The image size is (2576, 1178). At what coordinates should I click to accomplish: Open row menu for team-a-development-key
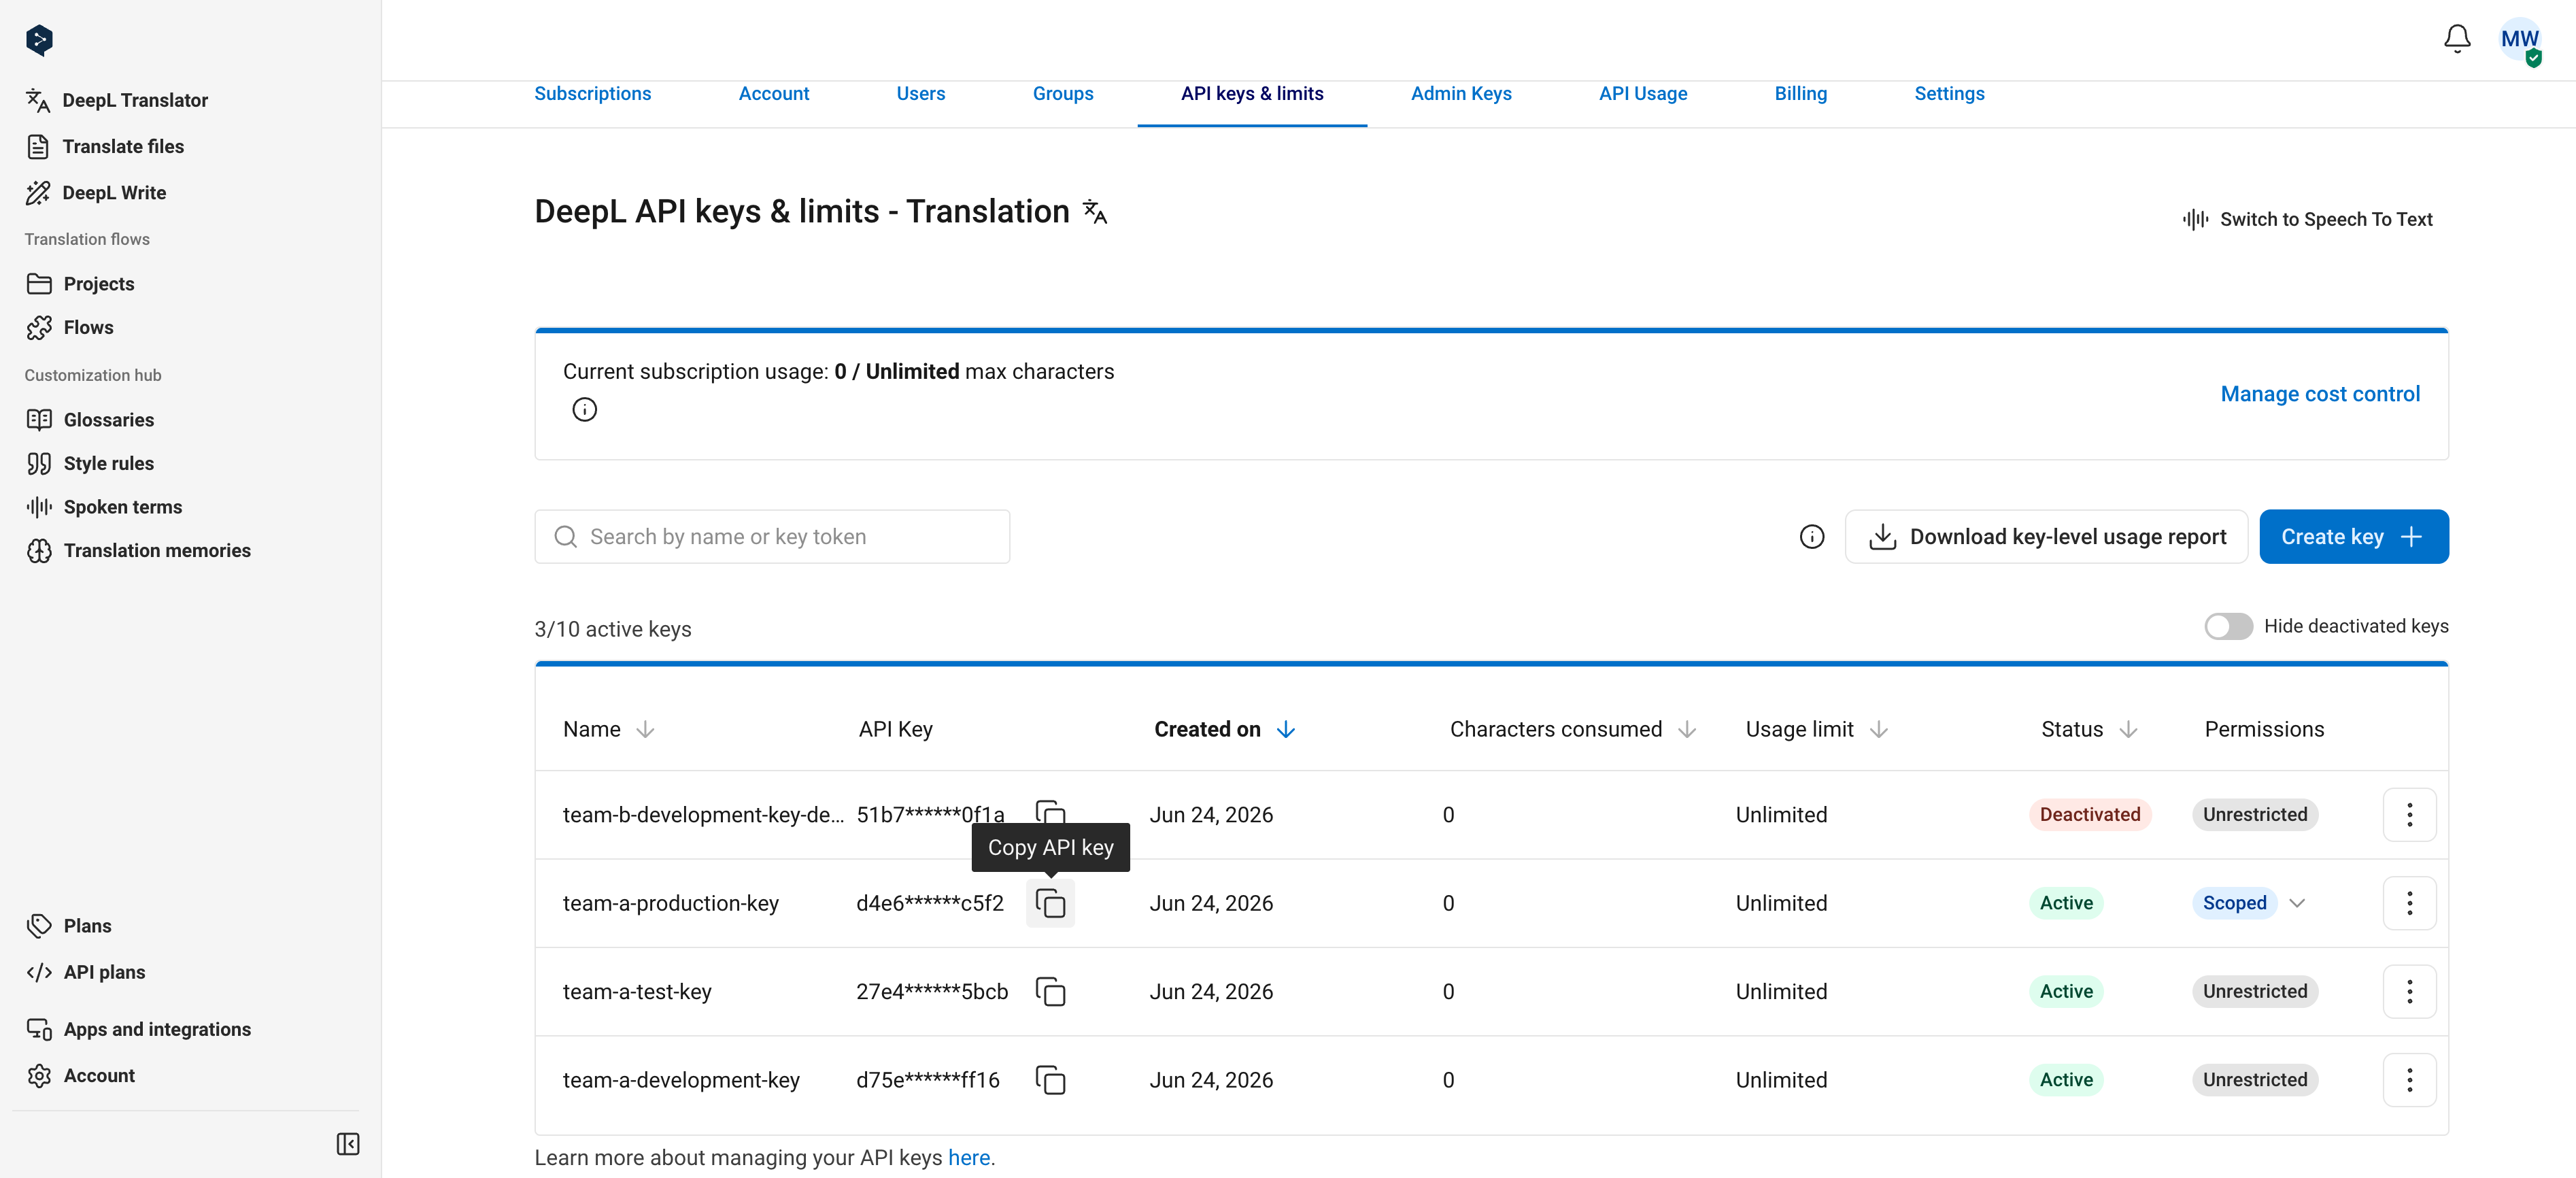coord(2409,1080)
